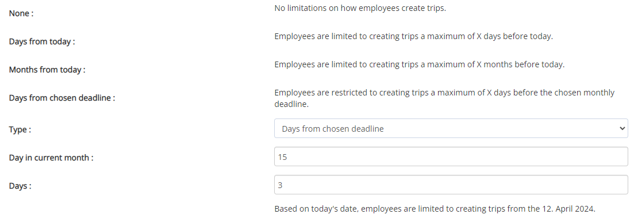The image size is (634, 222).
Task: Click the 'Days from chosen deadline :' label
Action: tap(62, 98)
